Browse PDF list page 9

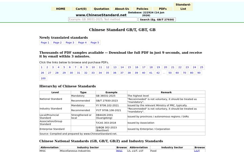87,67
